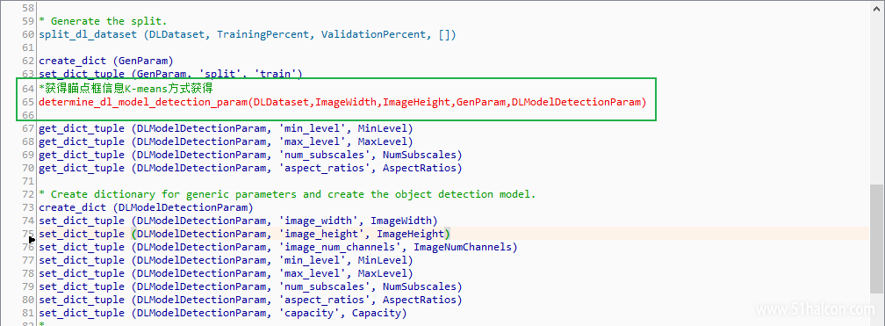Screen dimensions: 885x326
Task: Place cursor on split_dl_dataset in line 60
Action: [88, 34]
